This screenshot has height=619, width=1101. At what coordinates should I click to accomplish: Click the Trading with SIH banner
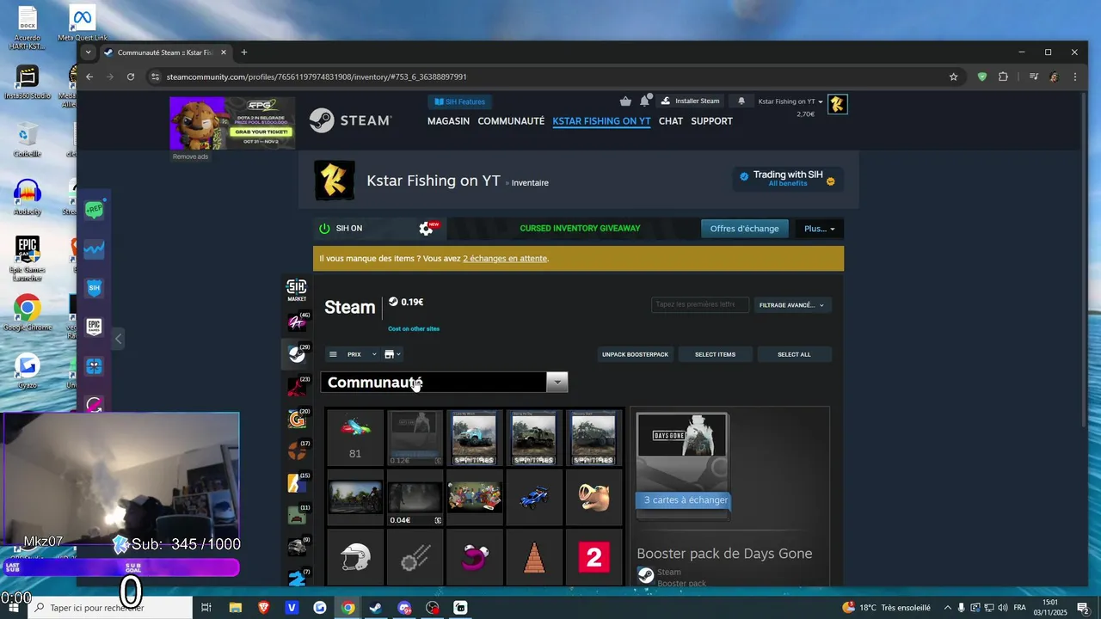pyautogui.click(x=787, y=178)
